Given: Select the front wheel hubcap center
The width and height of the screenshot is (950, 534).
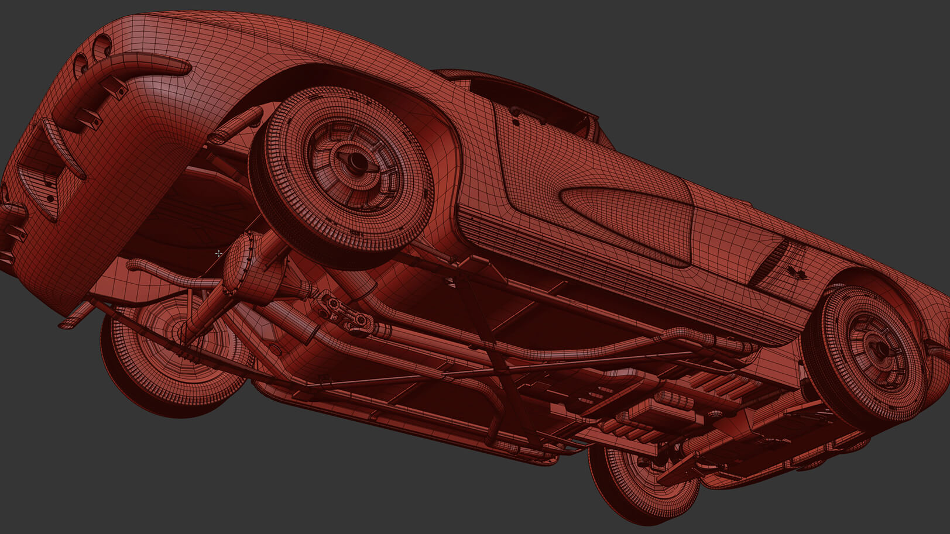Looking at the screenshot, I should (x=879, y=349).
